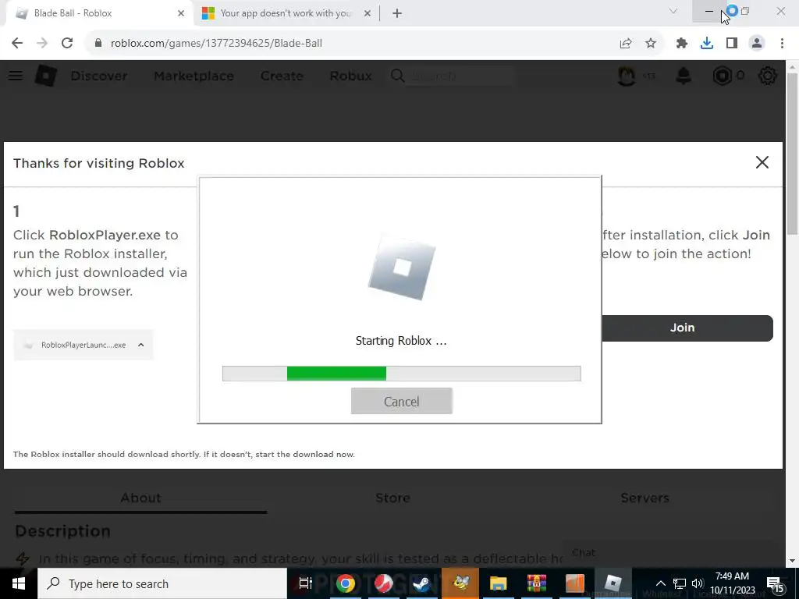Viewport: 799px width, 599px height.
Task: Open File Explorer from the taskbar
Action: click(498, 583)
